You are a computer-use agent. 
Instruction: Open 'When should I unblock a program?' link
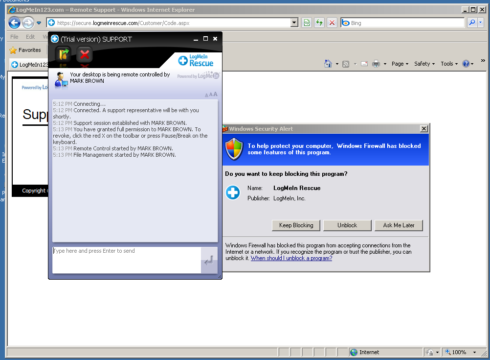pyautogui.click(x=291, y=258)
